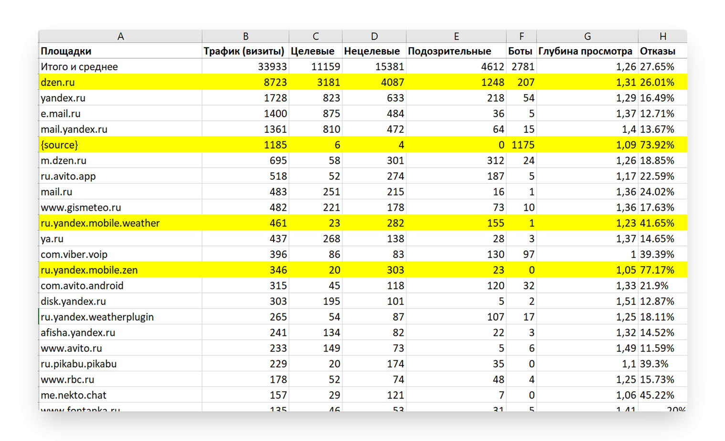The width and height of the screenshot is (725, 441).
Task: Select the disk.yandex.ru cell
Action: tap(120, 301)
